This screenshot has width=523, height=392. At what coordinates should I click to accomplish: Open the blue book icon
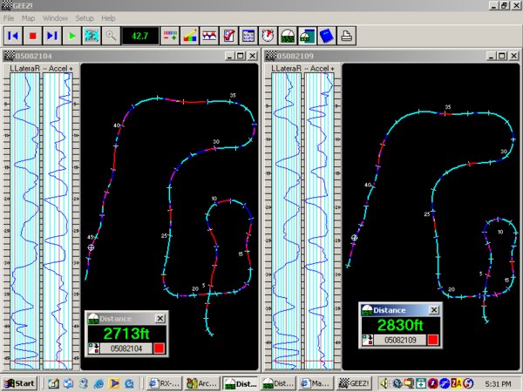327,36
